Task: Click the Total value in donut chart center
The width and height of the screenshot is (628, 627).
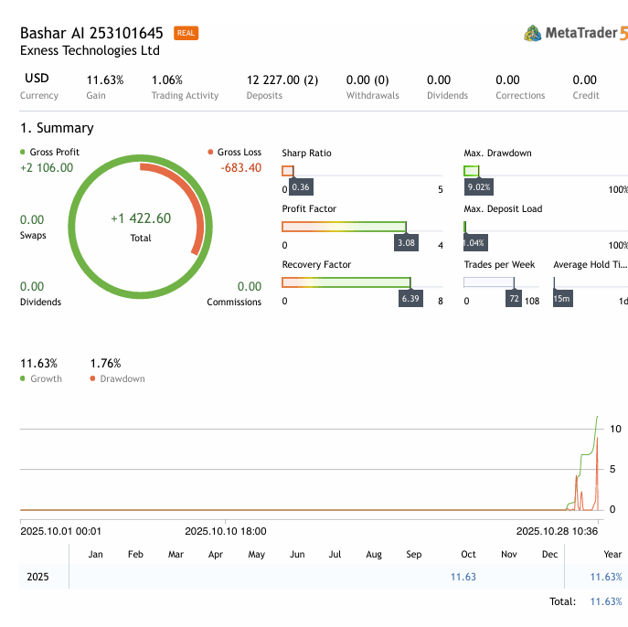Action: [140, 218]
